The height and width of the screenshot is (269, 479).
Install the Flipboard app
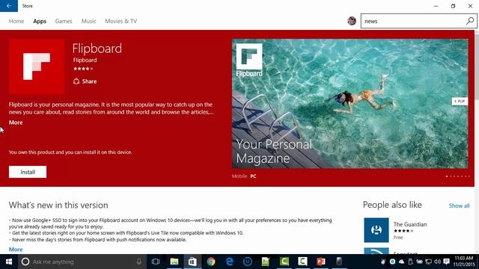pyautogui.click(x=28, y=172)
